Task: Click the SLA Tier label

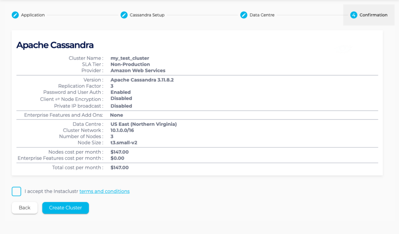Action: (93, 64)
